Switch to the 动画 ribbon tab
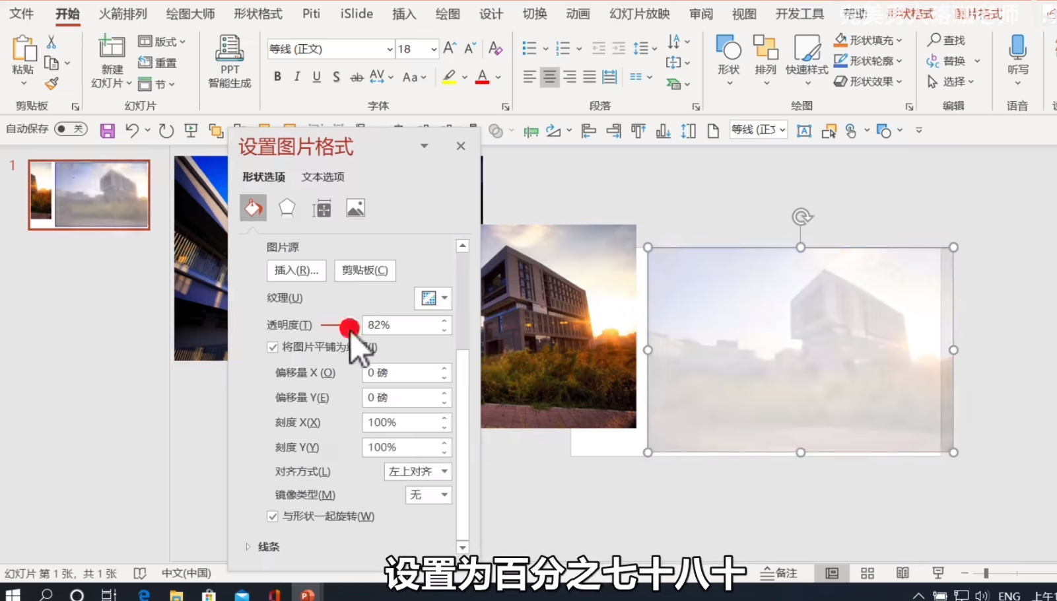 coord(578,14)
